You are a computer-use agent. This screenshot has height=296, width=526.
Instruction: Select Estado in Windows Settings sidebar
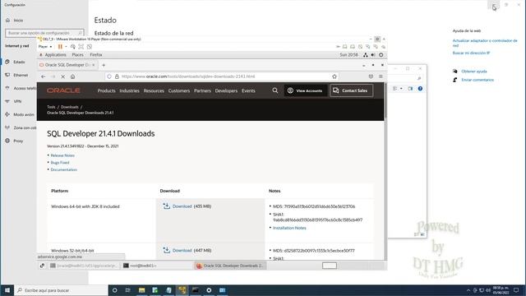pos(19,62)
